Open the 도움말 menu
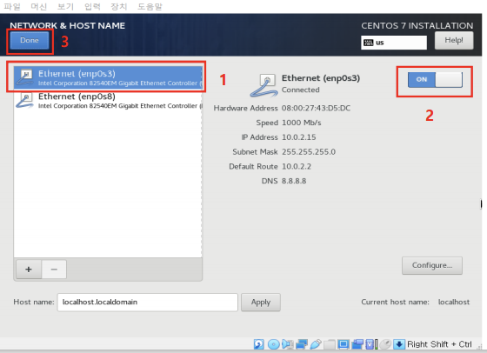Screen dimensions: 487x353 click(x=150, y=6)
